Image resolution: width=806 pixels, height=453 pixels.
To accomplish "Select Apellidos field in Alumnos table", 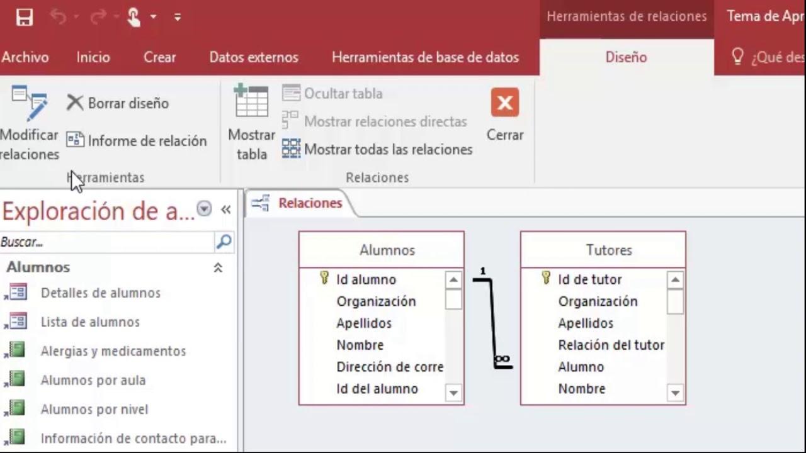I will [364, 323].
